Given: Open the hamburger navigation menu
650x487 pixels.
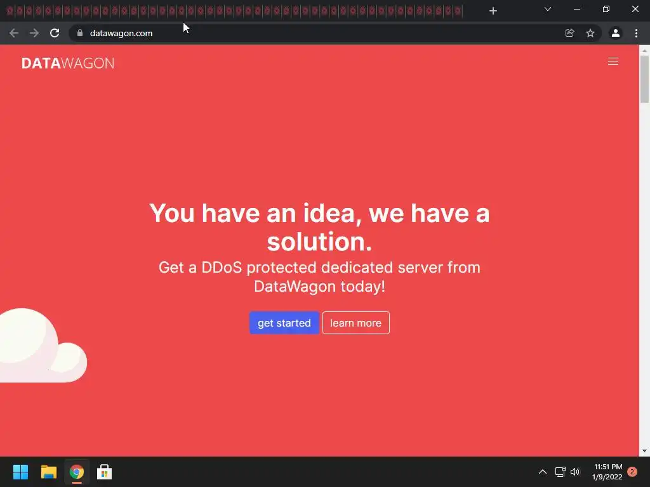Looking at the screenshot, I should coord(613,62).
